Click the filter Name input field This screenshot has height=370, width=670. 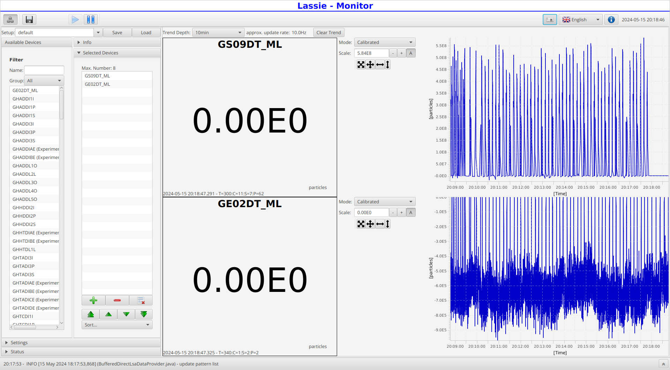click(x=44, y=70)
